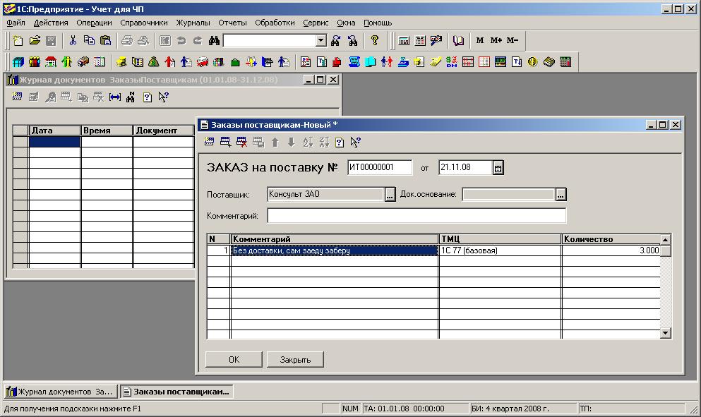The width and height of the screenshot is (701, 417).
Task: Click the Закрыть button
Action: (x=295, y=359)
